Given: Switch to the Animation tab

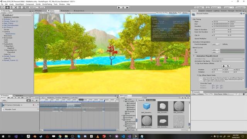Looking at the screenshot, I should tap(19, 95).
